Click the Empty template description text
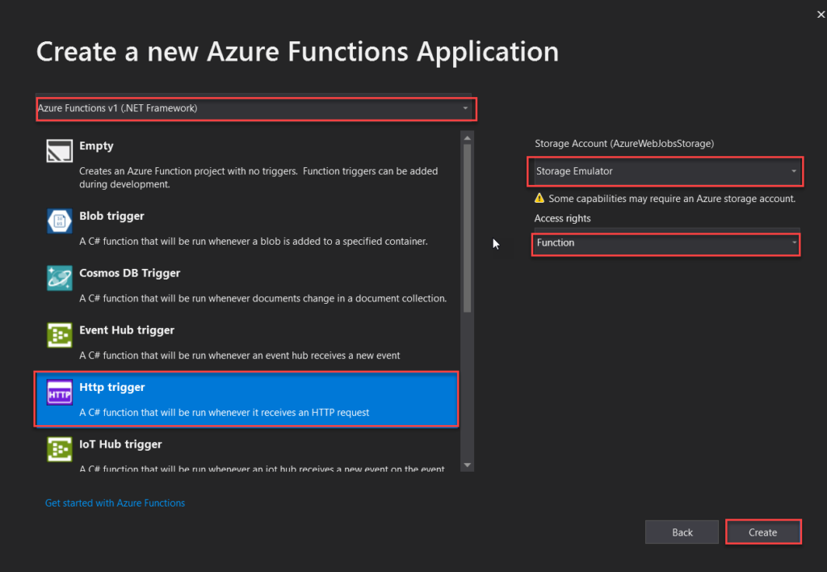The height and width of the screenshot is (572, 827). 258,177
